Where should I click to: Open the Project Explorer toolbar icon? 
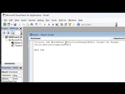coord(62,24)
